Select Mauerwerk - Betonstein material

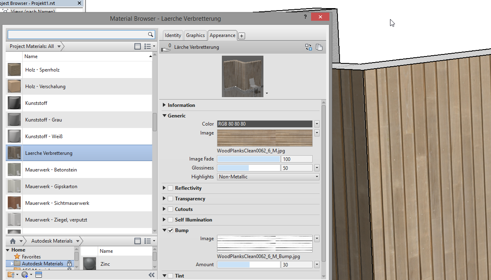click(79, 170)
